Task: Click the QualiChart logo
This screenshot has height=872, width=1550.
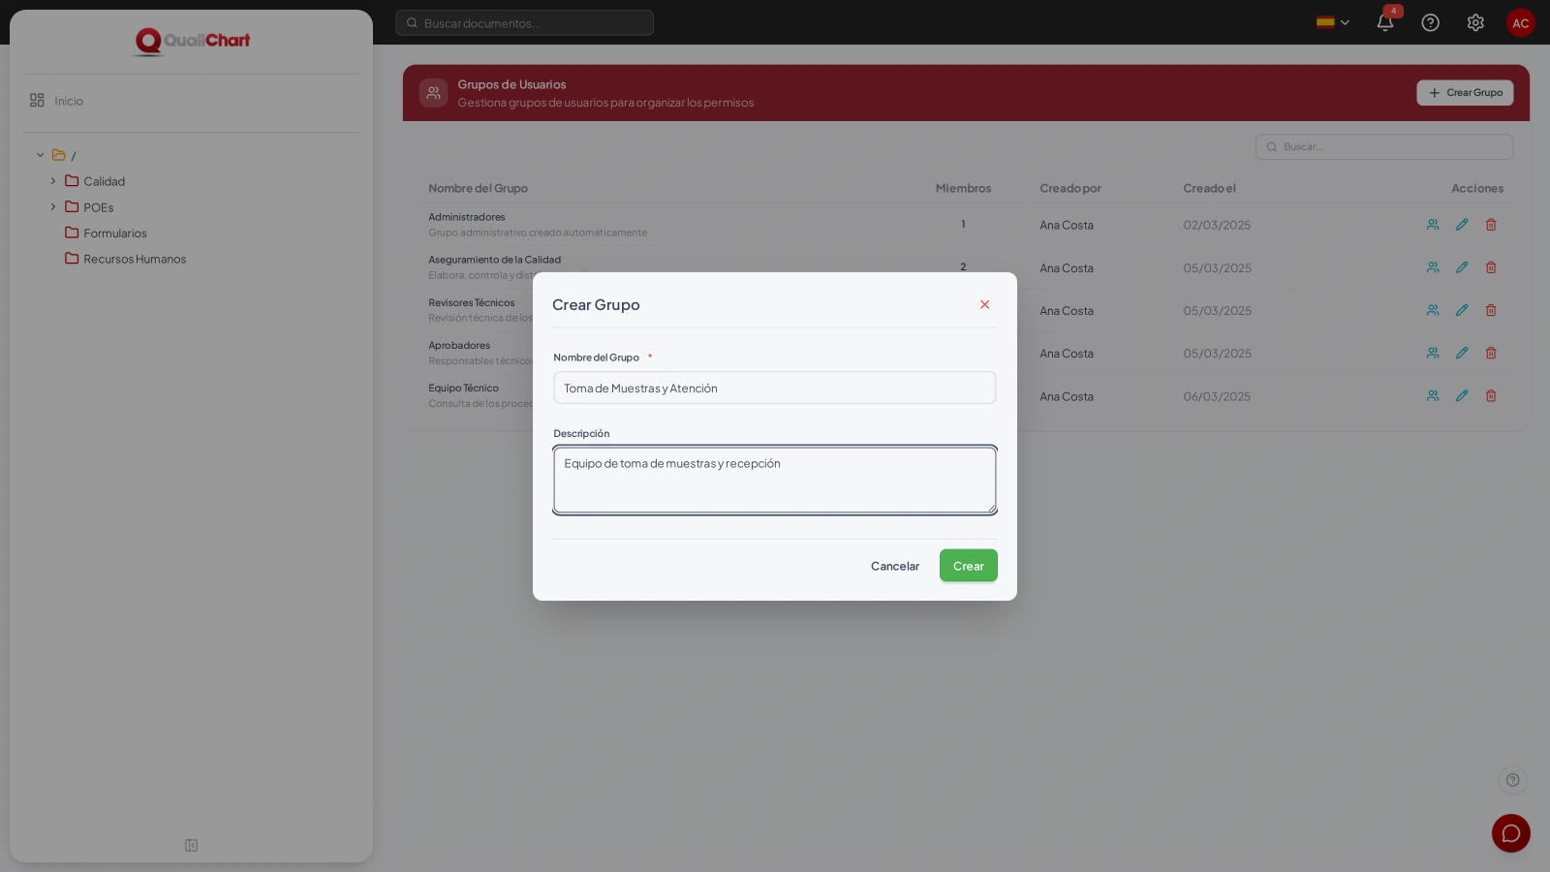Action: point(192,41)
